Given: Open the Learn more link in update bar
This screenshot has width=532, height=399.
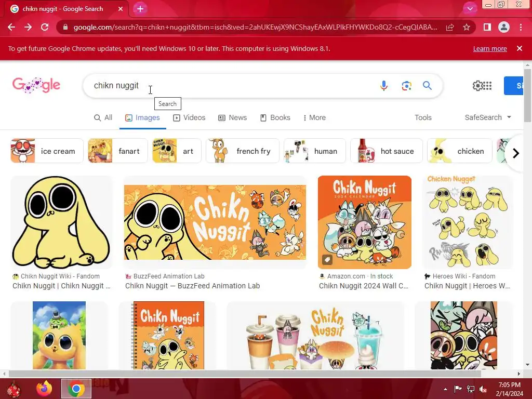Looking at the screenshot, I should pyautogui.click(x=490, y=48).
